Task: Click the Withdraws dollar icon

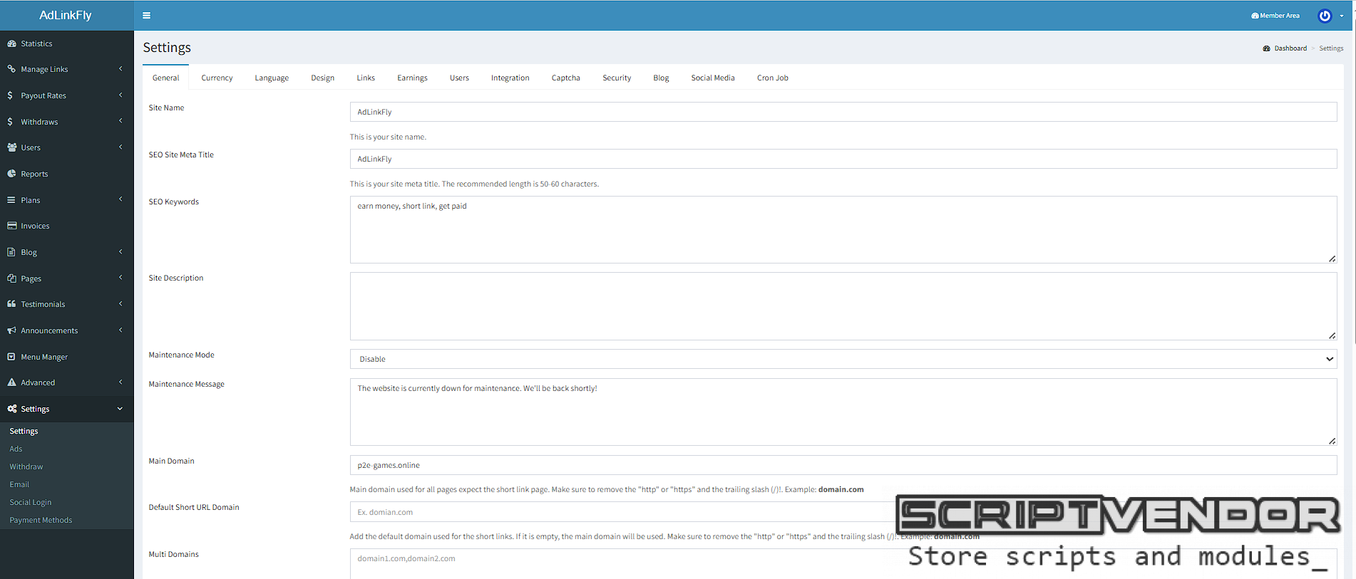Action: (x=10, y=122)
